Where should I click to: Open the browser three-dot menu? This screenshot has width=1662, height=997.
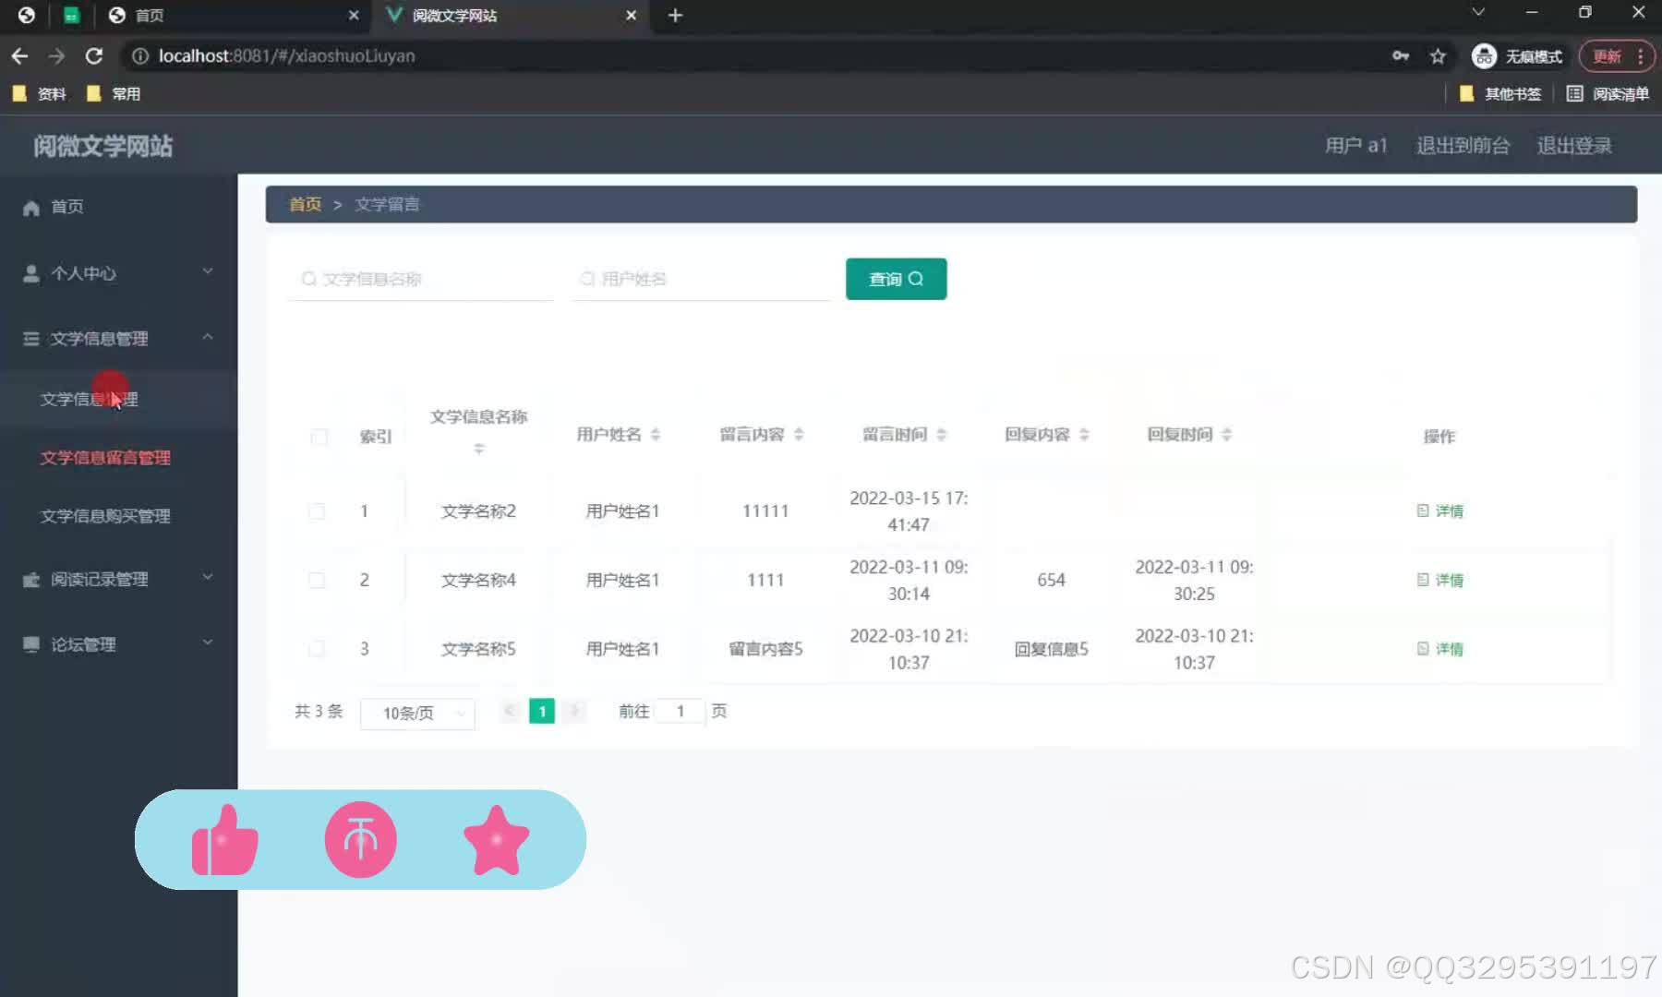[1641, 56]
